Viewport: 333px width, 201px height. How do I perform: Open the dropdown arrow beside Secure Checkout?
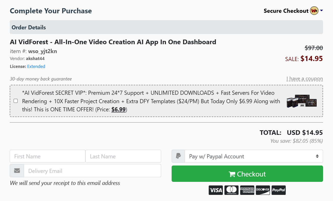(x=321, y=10)
